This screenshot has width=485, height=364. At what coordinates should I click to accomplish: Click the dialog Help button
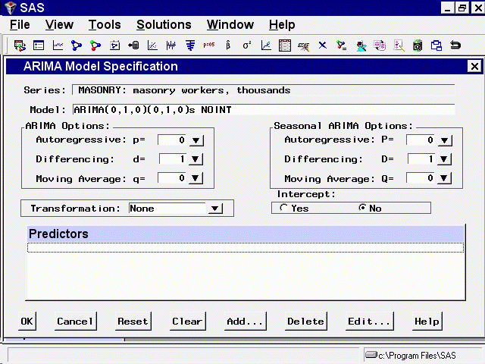427,322
